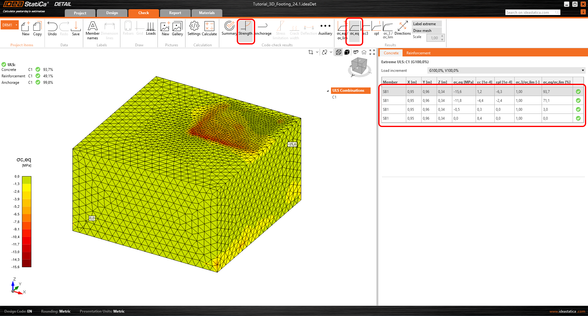Viewport: 588px width, 316px height.
Task: Collapse the ULS Combinations list
Action: click(328, 91)
